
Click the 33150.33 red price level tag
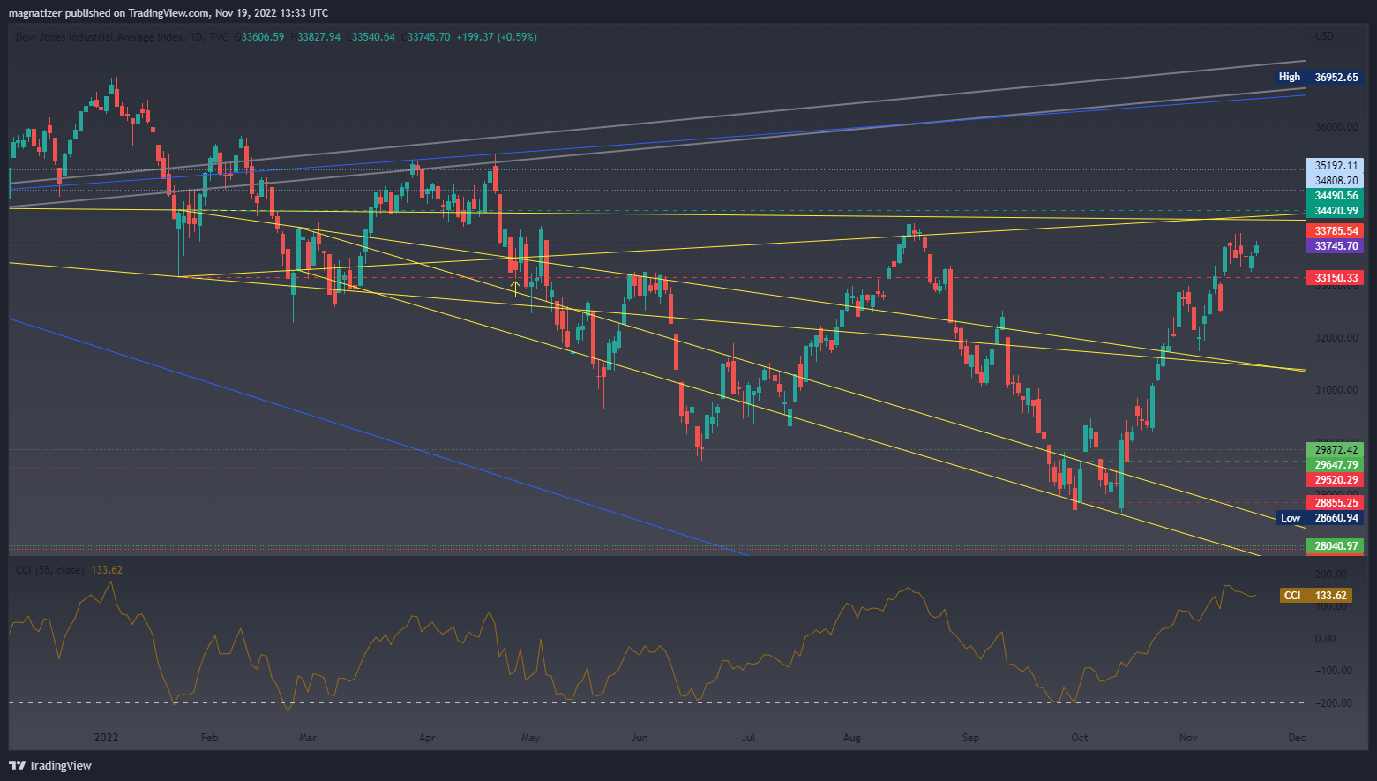[x=1336, y=278]
